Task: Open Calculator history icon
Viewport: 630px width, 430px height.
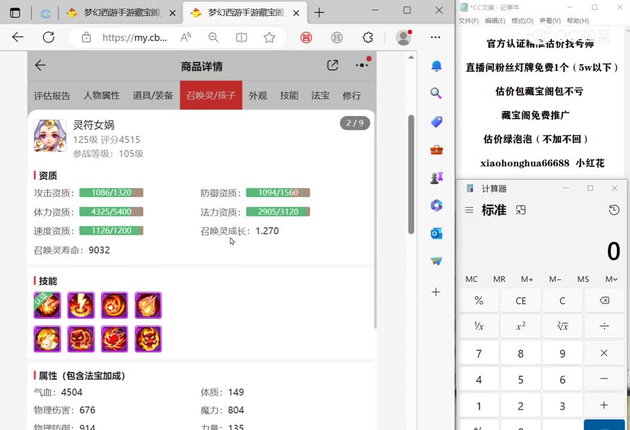Action: click(x=614, y=210)
